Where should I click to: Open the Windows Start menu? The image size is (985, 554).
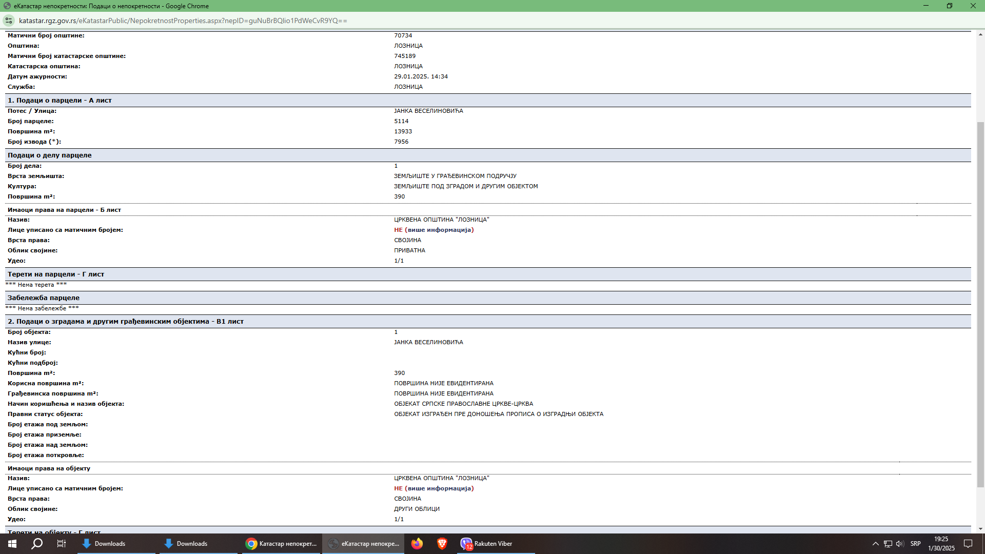click(12, 544)
